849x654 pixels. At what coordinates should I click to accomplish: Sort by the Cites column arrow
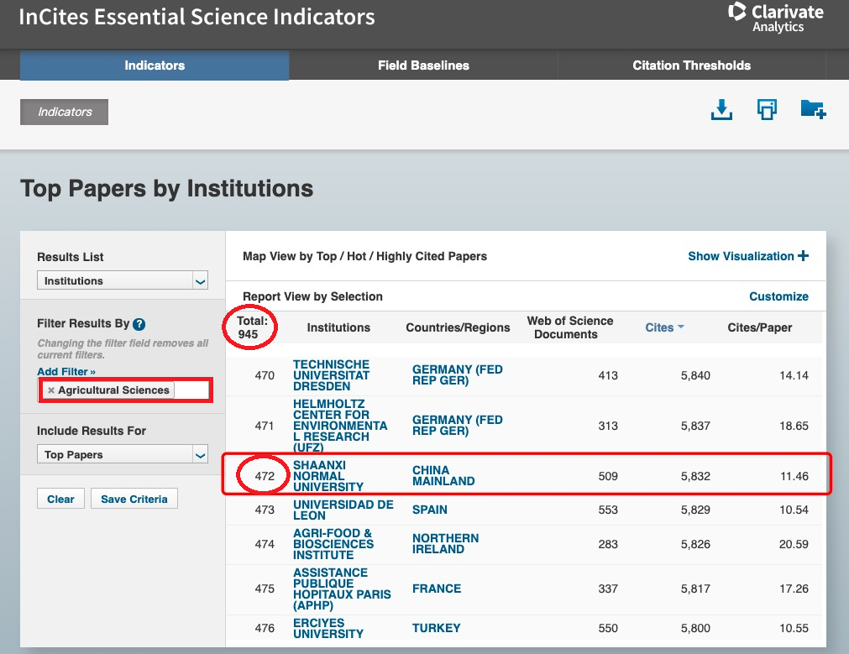pos(681,327)
